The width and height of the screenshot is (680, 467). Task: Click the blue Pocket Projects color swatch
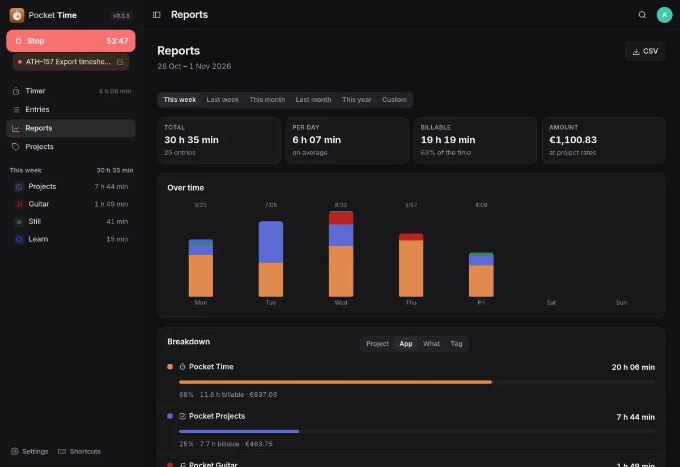pos(170,416)
